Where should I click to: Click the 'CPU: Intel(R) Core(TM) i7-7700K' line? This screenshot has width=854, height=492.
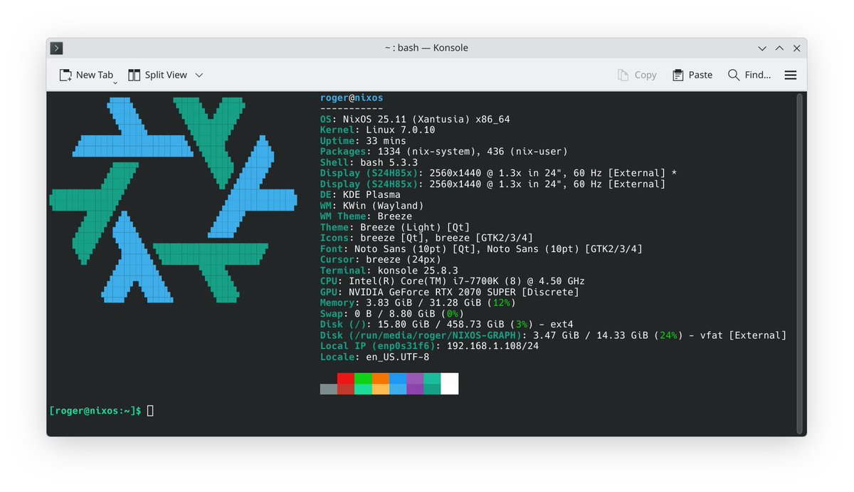tap(452, 281)
